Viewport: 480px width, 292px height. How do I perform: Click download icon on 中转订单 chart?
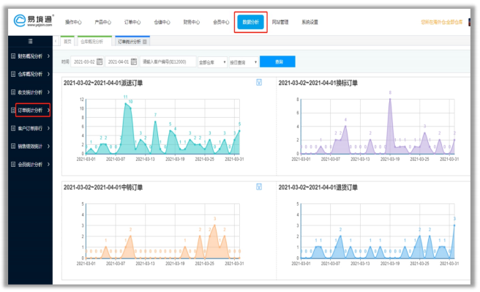coord(259,187)
